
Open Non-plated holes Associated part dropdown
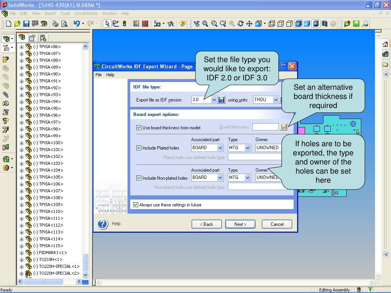220,178
